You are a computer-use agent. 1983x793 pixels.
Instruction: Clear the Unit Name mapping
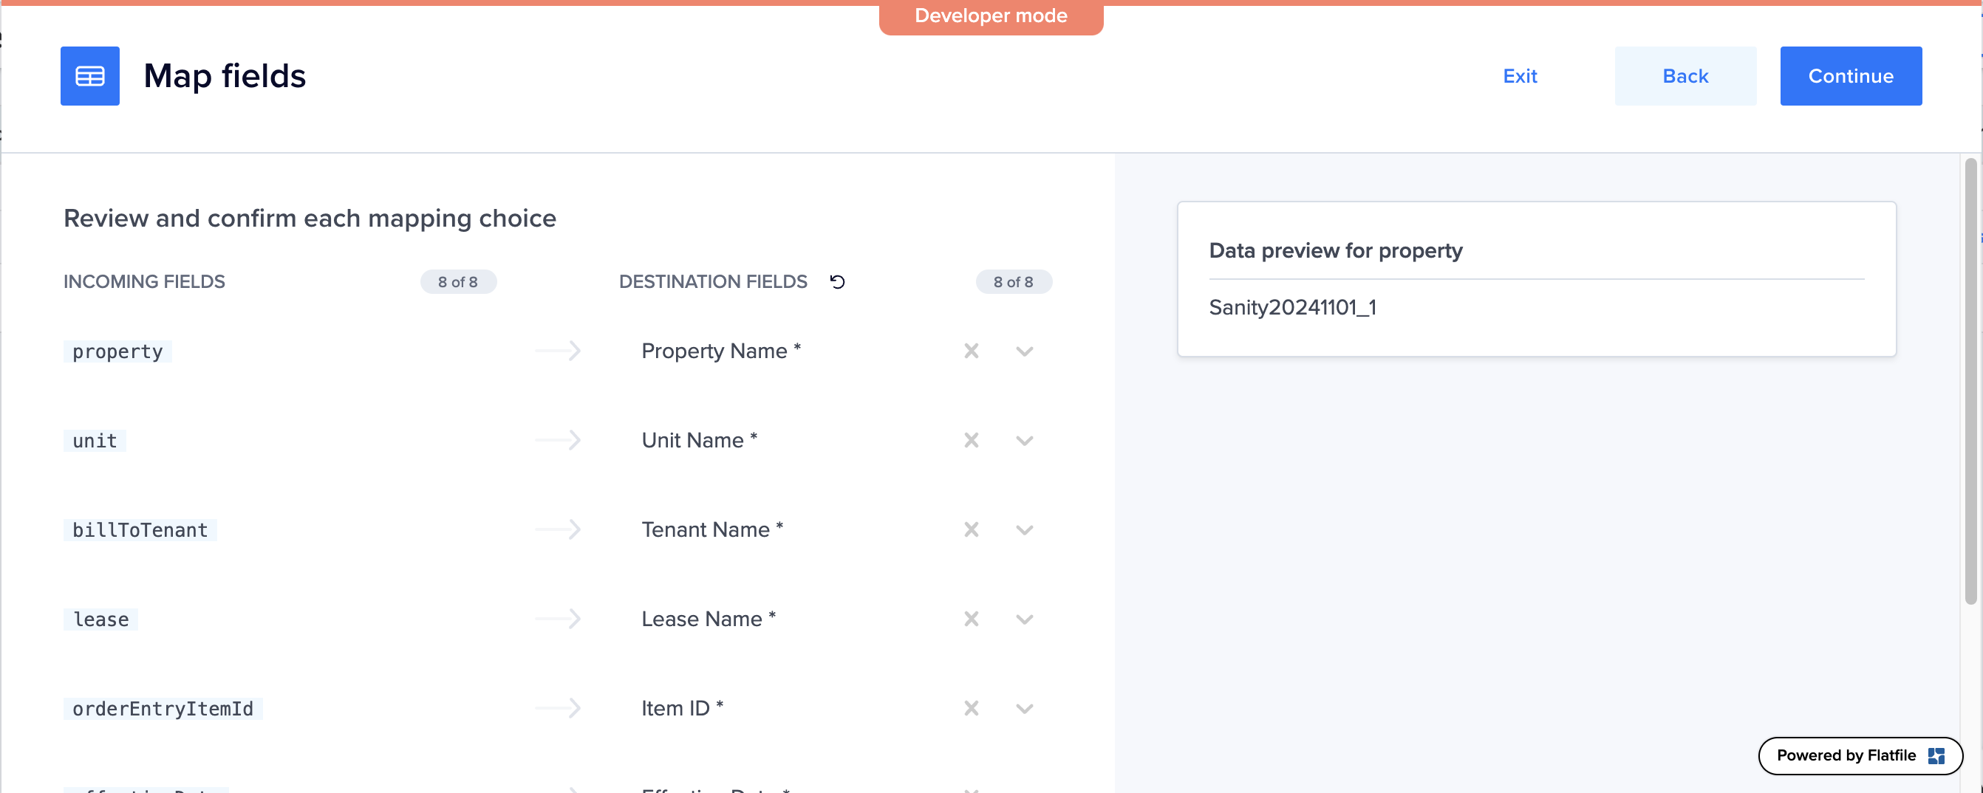pos(972,441)
